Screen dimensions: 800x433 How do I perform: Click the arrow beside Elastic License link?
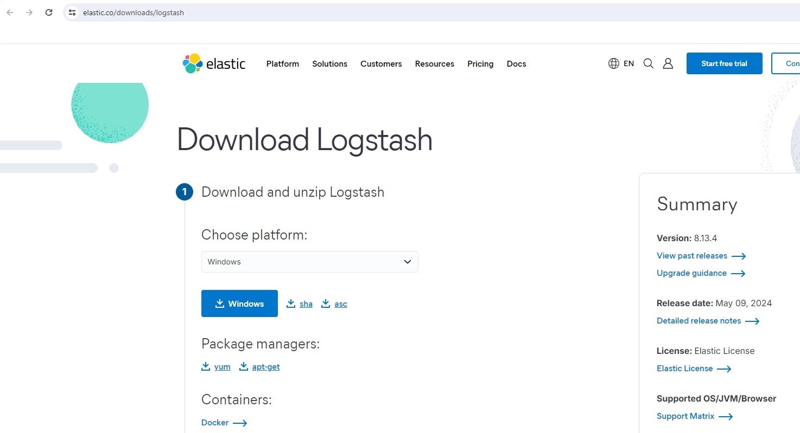point(724,369)
